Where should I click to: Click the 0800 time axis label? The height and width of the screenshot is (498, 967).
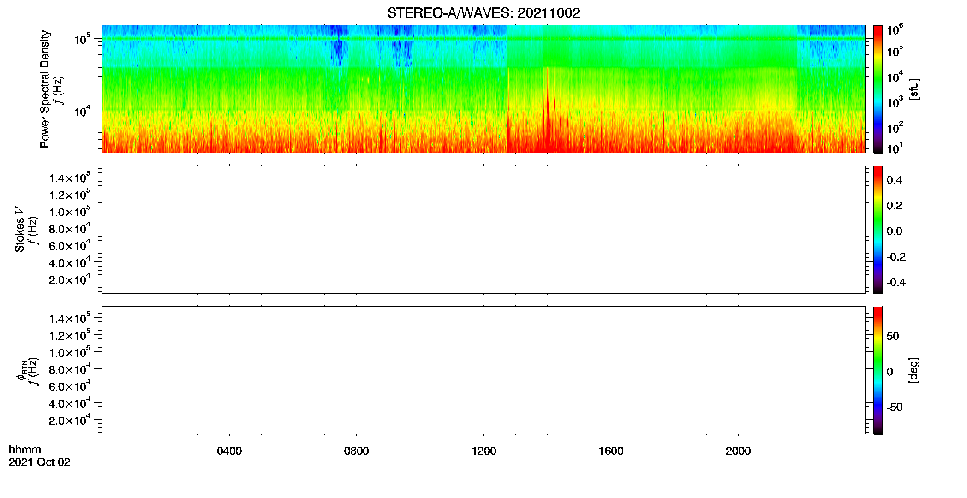pyautogui.click(x=357, y=451)
